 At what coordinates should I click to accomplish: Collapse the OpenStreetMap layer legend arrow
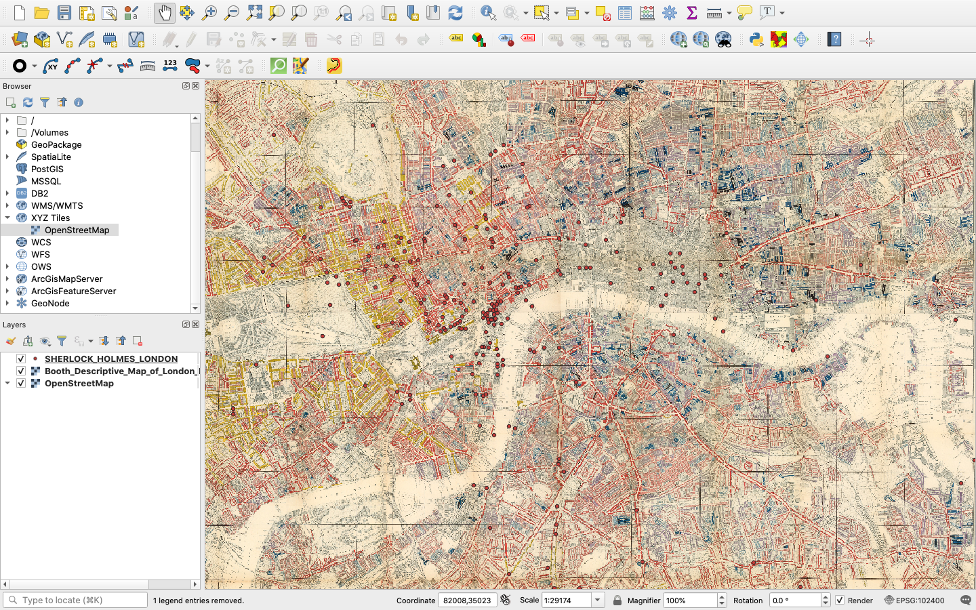7,383
